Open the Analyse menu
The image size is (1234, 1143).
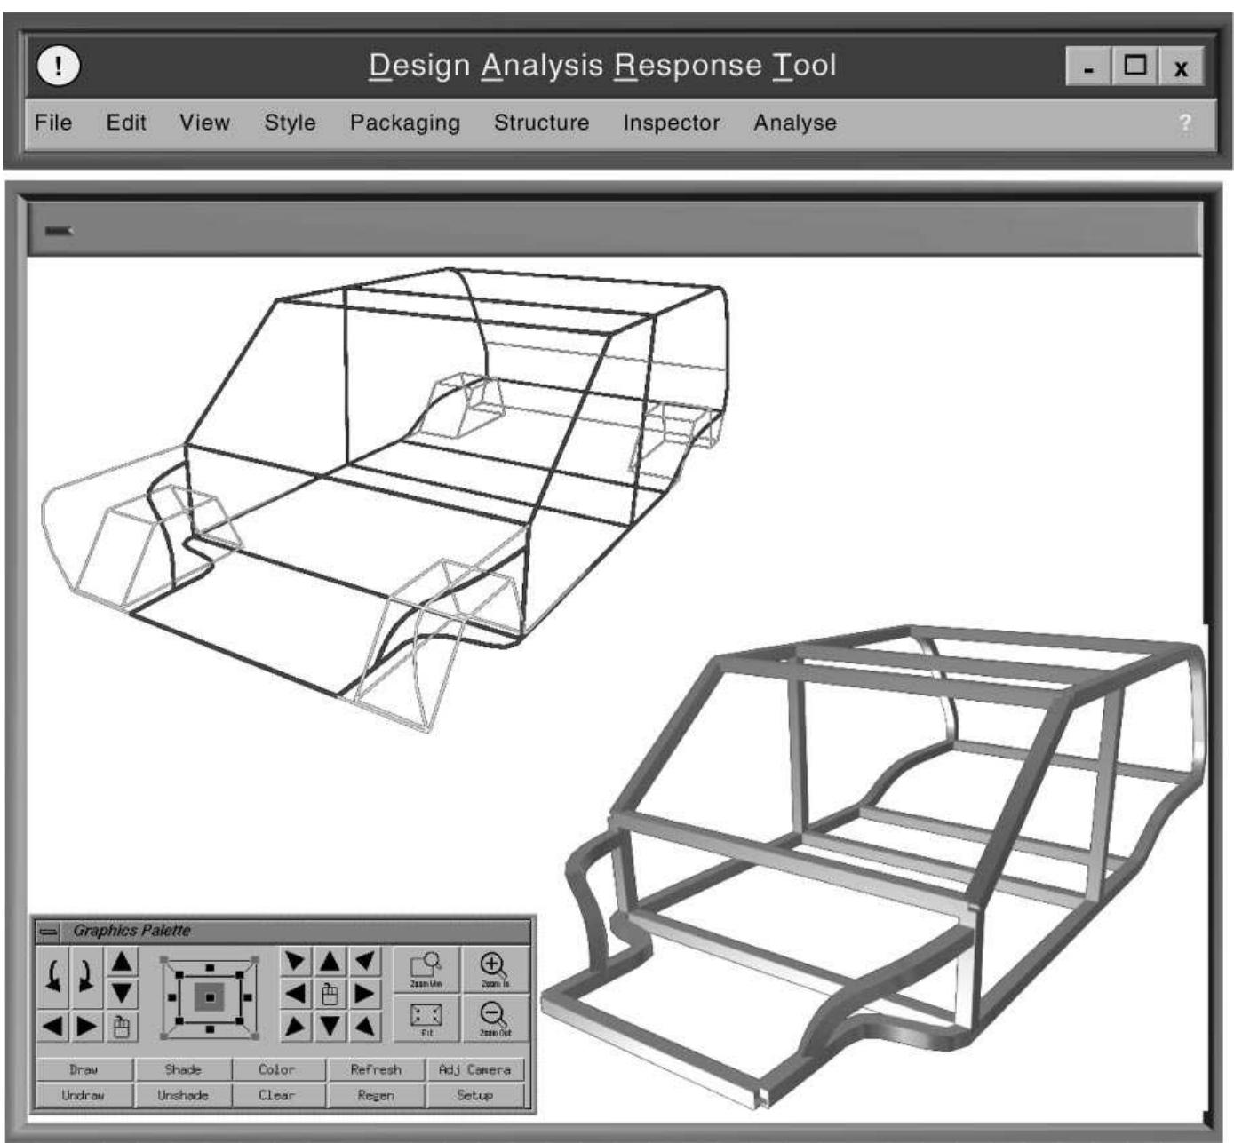pos(795,123)
